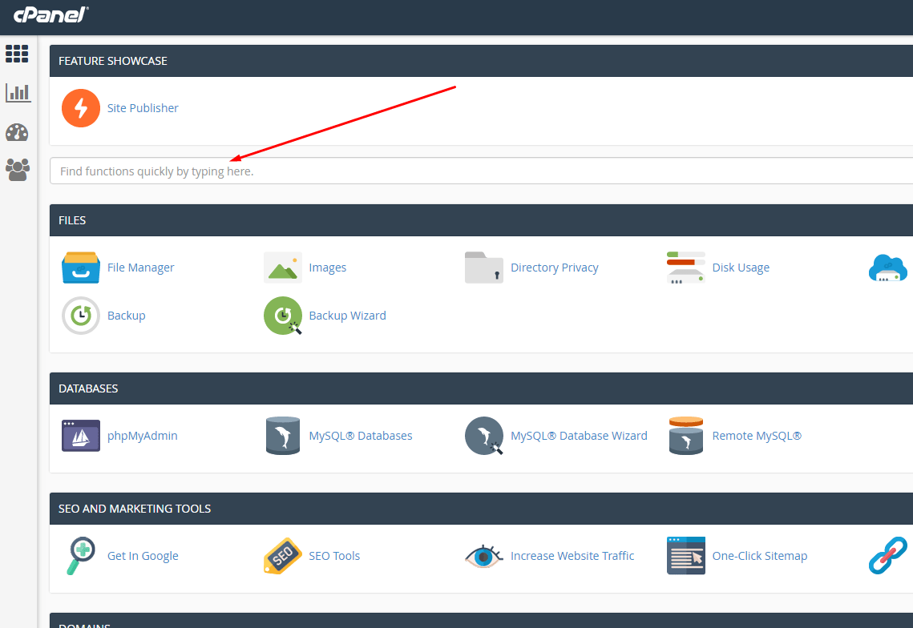Click the phpMyAdmin sailboat icon
The image size is (913, 628).
pyautogui.click(x=81, y=436)
